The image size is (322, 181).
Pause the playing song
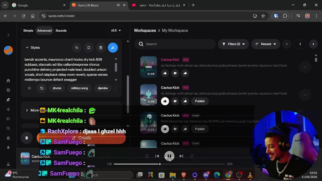click(x=169, y=156)
